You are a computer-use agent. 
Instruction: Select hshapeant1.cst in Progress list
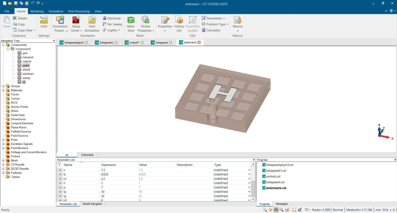click(x=276, y=171)
